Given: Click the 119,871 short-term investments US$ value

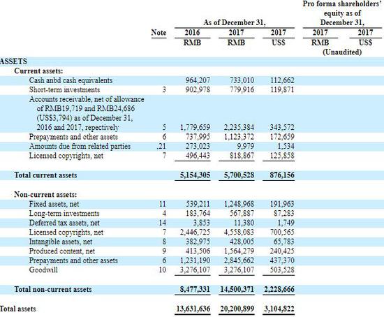Looking at the screenshot, I should [282, 89].
